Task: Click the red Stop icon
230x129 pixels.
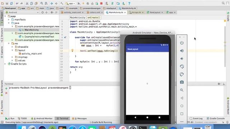Action: 101,3
